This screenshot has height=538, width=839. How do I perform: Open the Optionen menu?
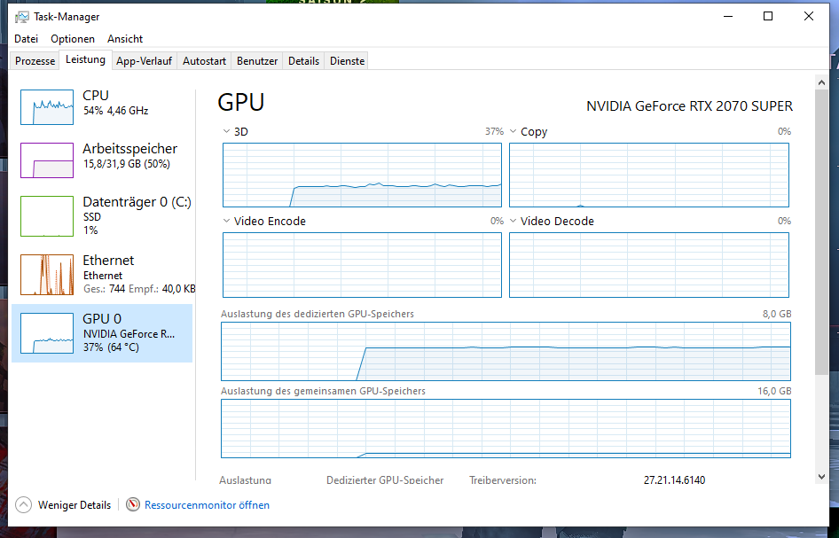click(73, 39)
